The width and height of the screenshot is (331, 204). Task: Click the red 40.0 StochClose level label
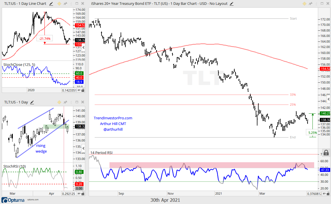pos(79,78)
